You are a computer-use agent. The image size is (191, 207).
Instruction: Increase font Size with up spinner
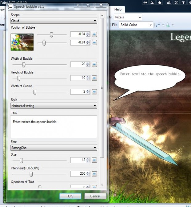(88, 159)
